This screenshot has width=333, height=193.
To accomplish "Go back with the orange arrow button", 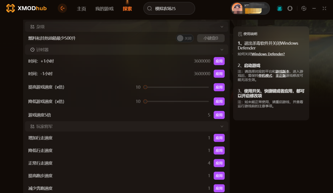I will click(62, 8).
